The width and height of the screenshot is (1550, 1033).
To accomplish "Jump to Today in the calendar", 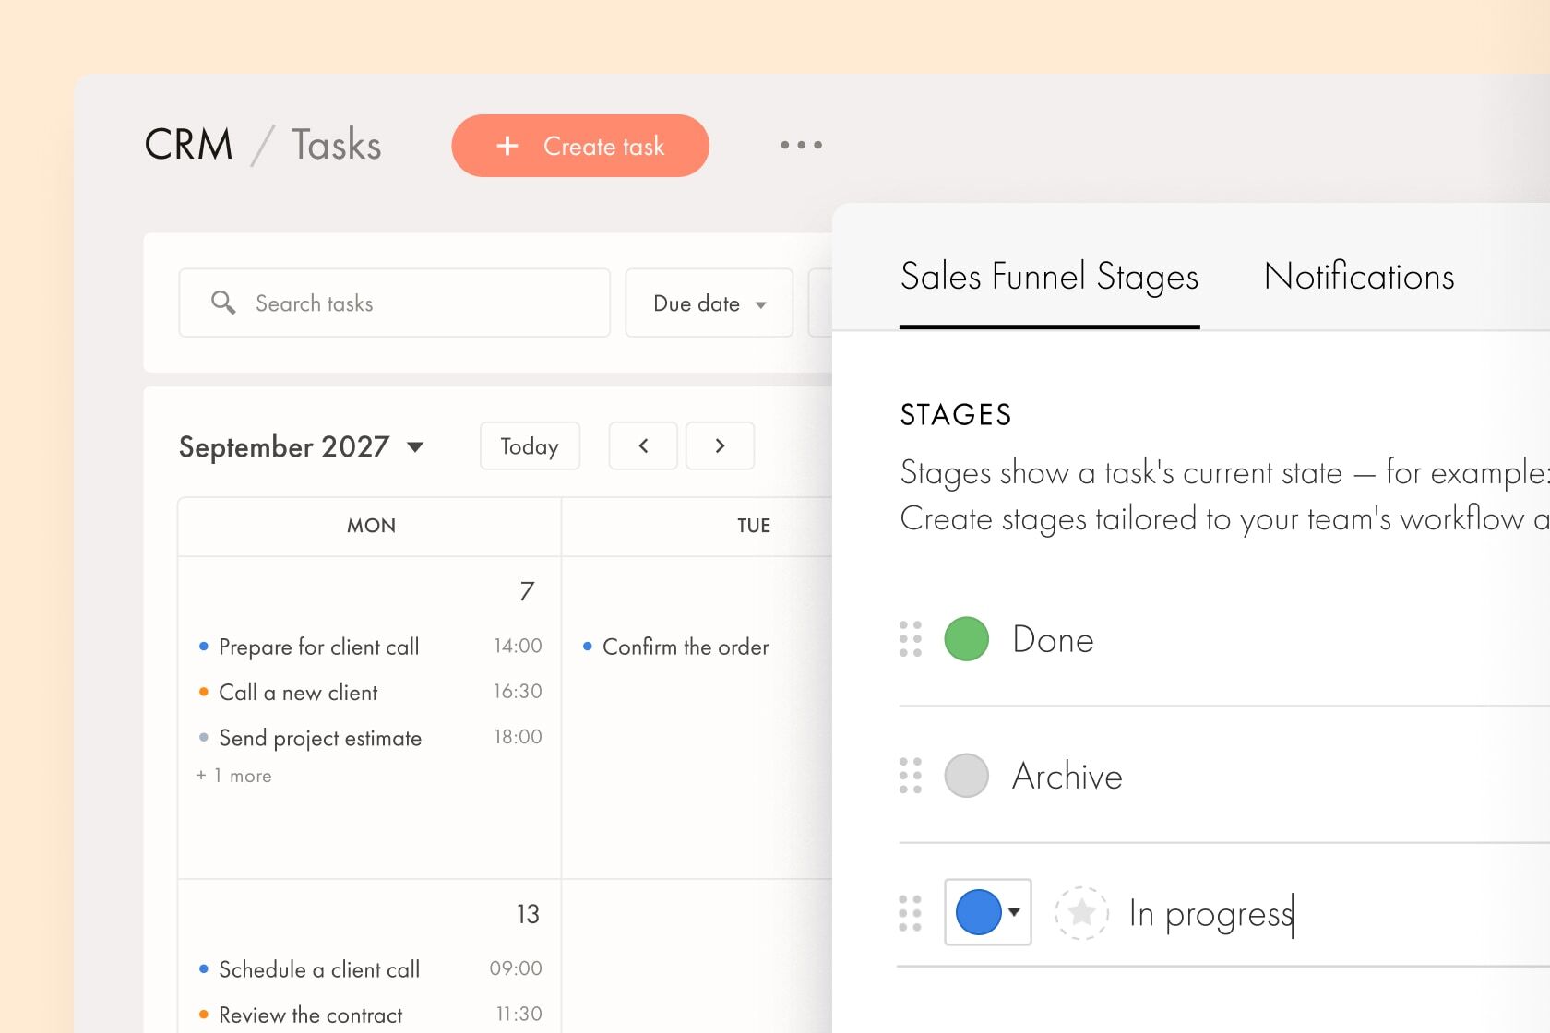I will coord(530,446).
